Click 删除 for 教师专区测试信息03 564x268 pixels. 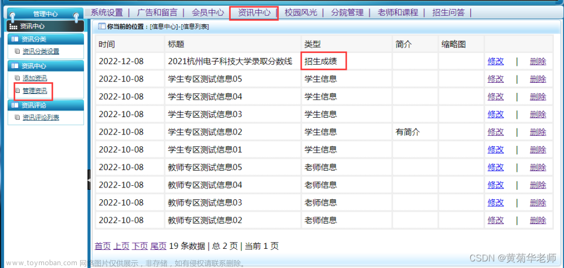pyautogui.click(x=538, y=203)
